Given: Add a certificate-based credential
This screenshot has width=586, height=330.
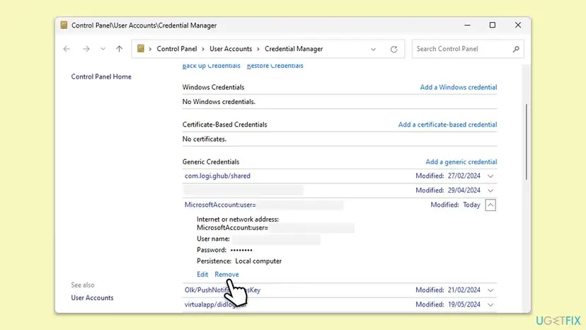Looking at the screenshot, I should [447, 125].
